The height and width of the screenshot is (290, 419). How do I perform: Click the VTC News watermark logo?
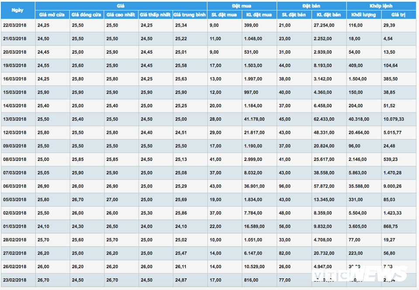361,274
